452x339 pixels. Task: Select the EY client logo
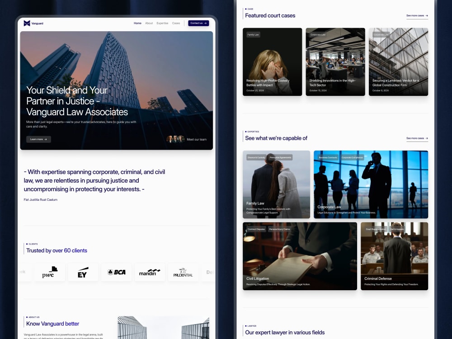[83, 272]
